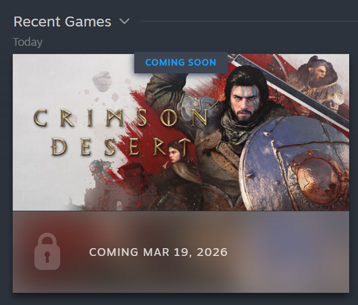Expand the Recent Games chevron dropdown

click(124, 22)
